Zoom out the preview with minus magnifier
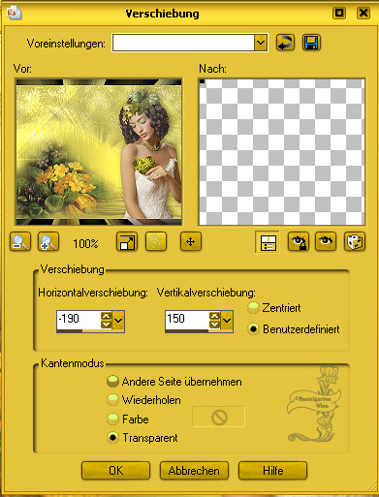The image size is (379, 497). tap(20, 241)
